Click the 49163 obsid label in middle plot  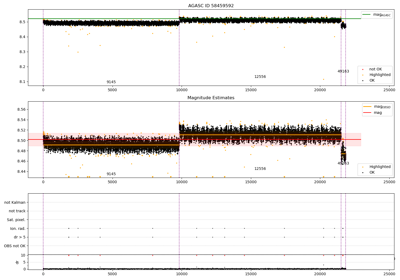pyautogui.click(x=343, y=163)
